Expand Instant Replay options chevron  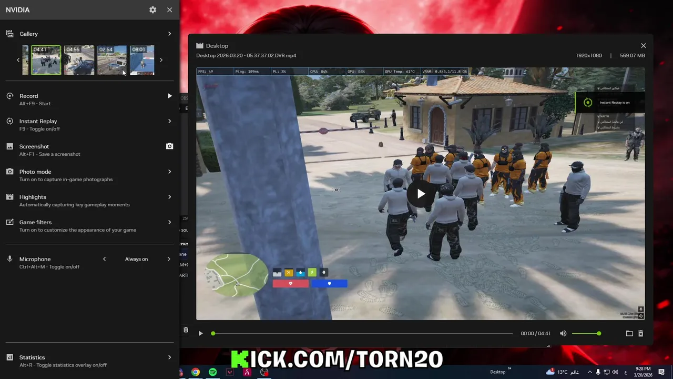169,121
